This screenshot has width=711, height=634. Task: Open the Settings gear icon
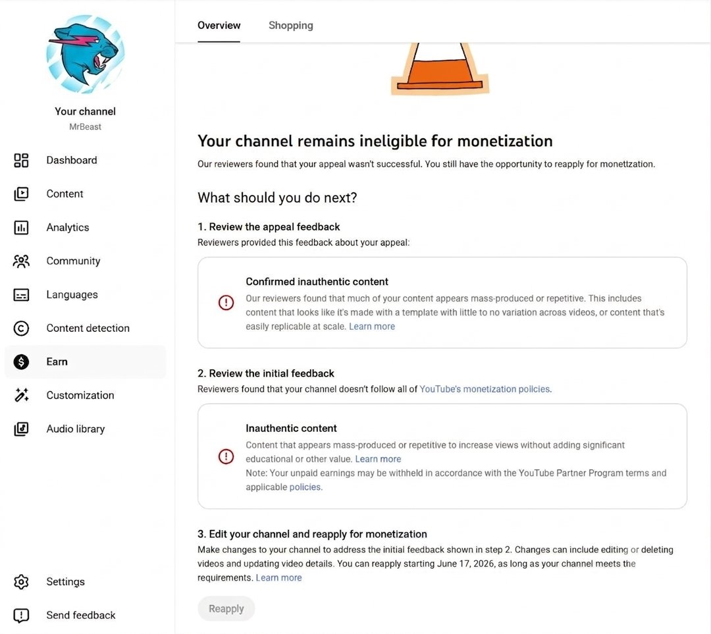click(x=21, y=581)
